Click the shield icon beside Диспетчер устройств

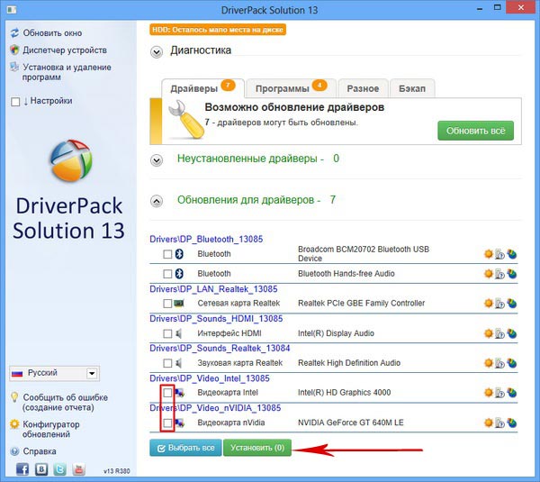tap(14, 50)
